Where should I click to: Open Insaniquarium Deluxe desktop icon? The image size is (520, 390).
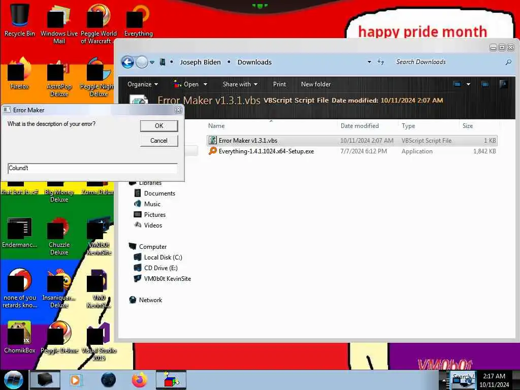pos(59,288)
